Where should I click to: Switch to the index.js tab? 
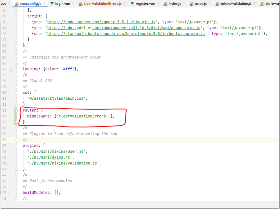click(175, 3)
